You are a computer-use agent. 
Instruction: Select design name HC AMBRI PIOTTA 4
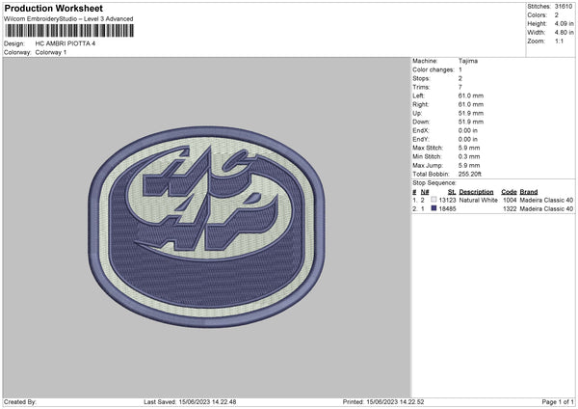coord(66,43)
